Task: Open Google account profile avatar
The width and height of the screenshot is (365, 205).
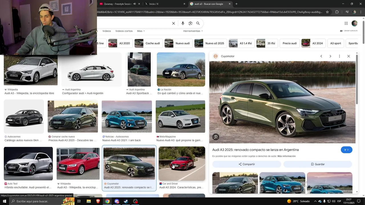Action: pyautogui.click(x=354, y=23)
